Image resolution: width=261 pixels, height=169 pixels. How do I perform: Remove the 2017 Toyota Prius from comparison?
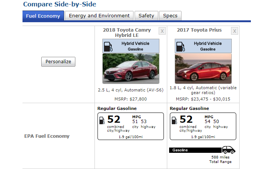[234, 31]
